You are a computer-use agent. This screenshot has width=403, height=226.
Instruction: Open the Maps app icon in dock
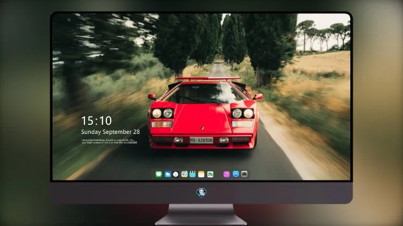184,174
